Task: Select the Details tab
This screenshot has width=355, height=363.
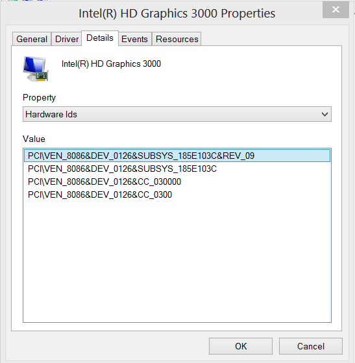Action: (x=100, y=38)
